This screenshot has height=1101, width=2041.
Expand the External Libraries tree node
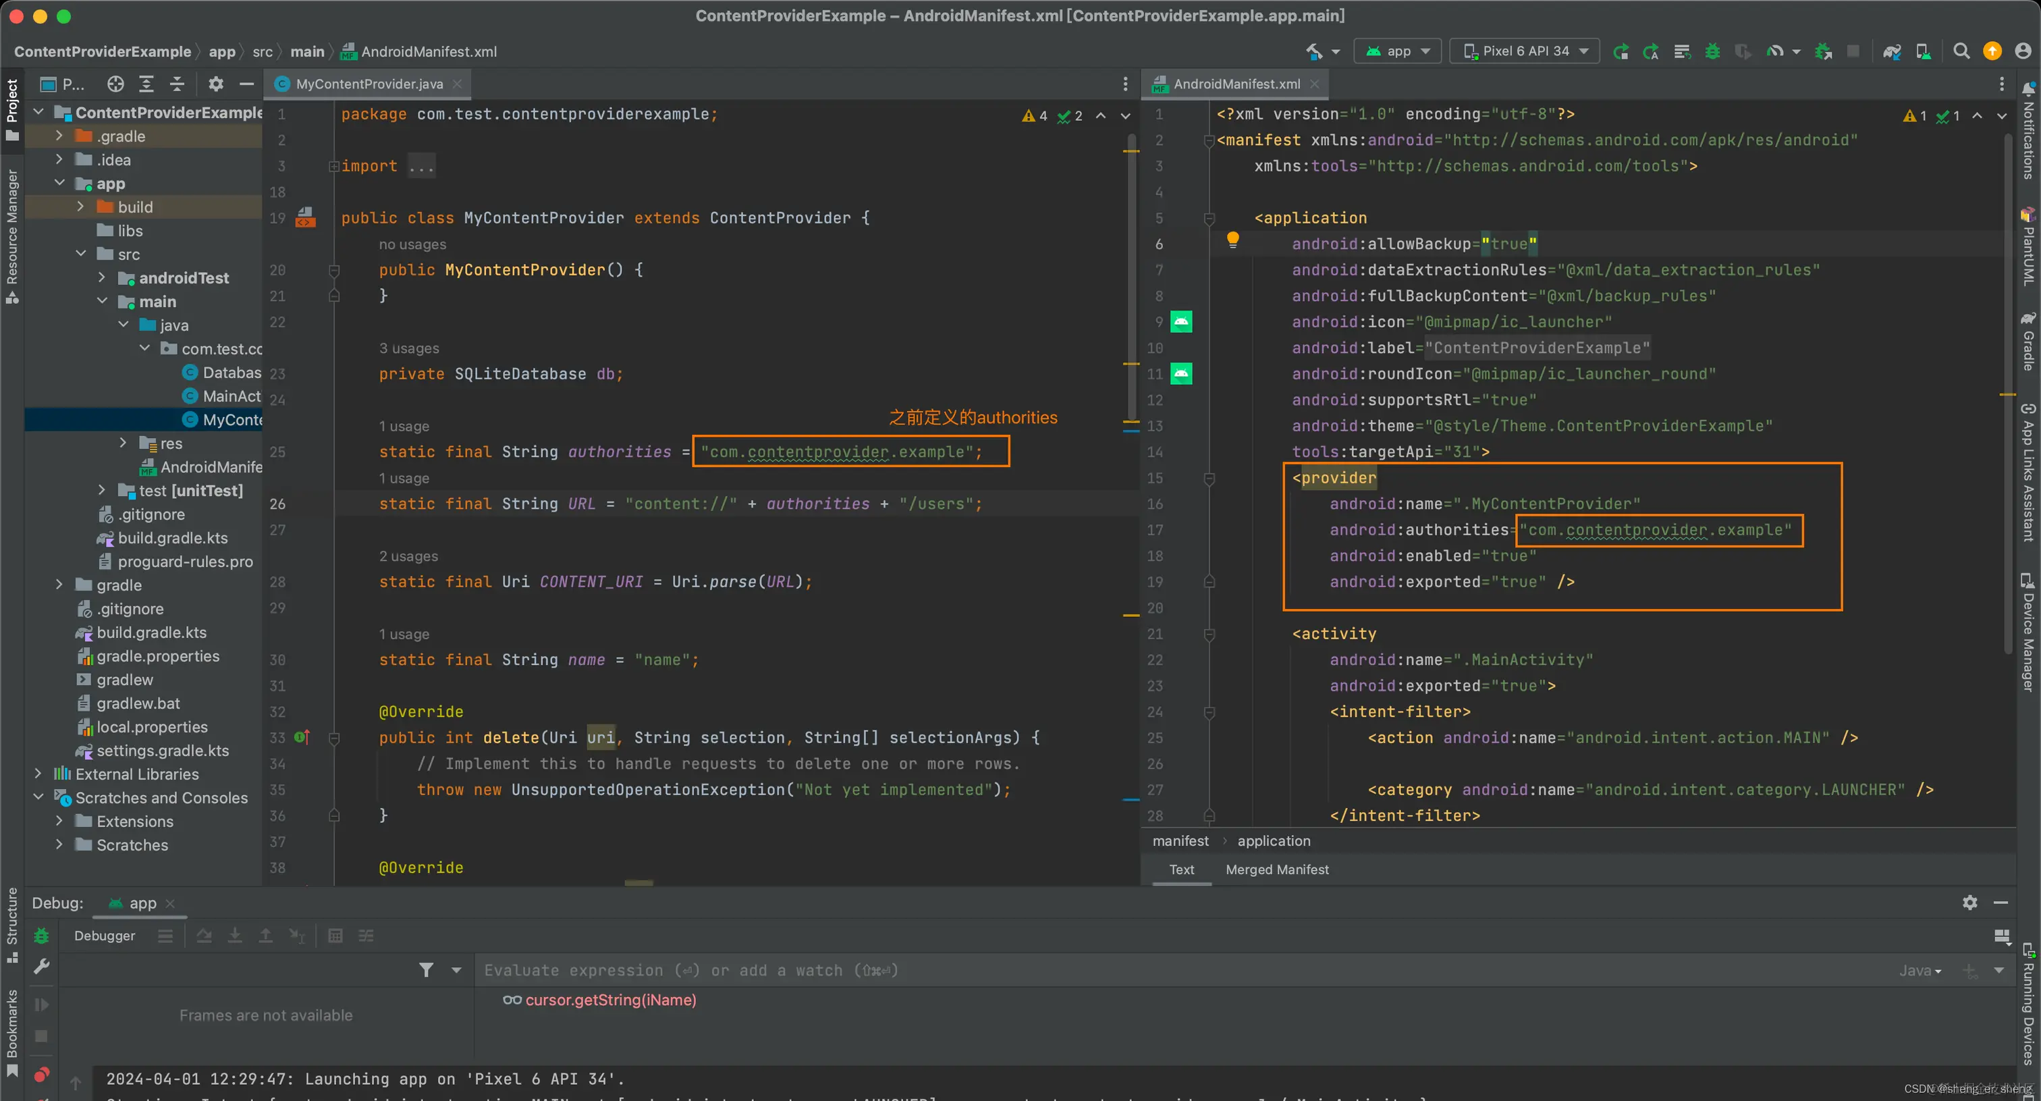pos(38,774)
